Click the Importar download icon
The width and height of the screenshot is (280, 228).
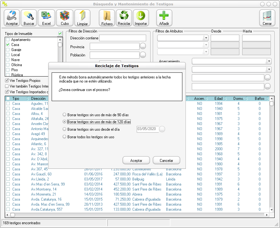pos(141,18)
